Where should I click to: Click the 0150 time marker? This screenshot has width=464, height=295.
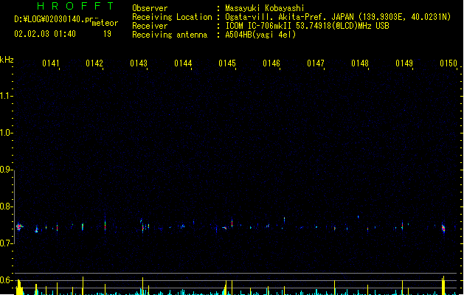(x=449, y=63)
